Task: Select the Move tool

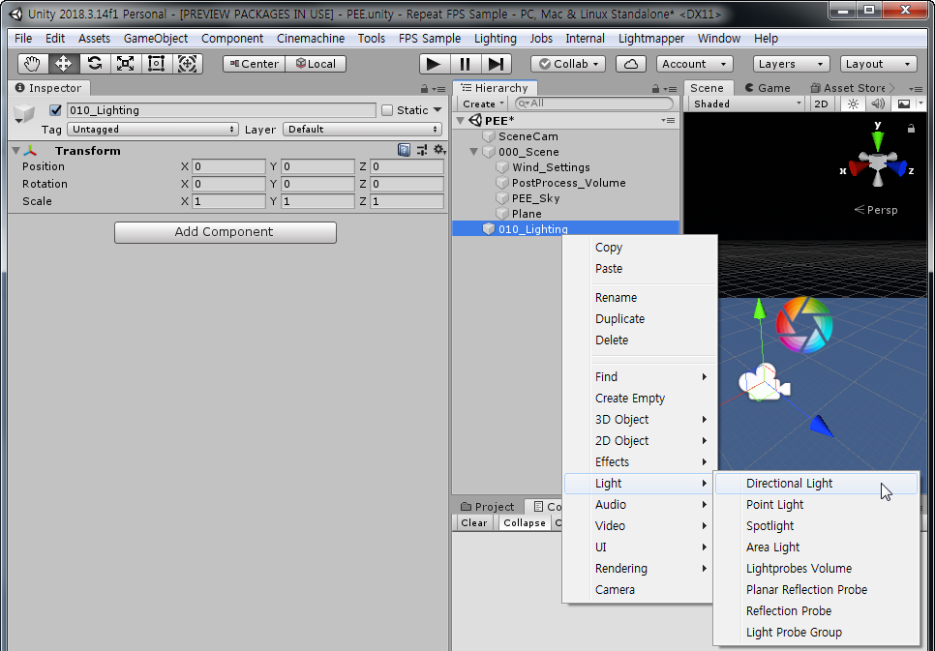Action: (63, 64)
